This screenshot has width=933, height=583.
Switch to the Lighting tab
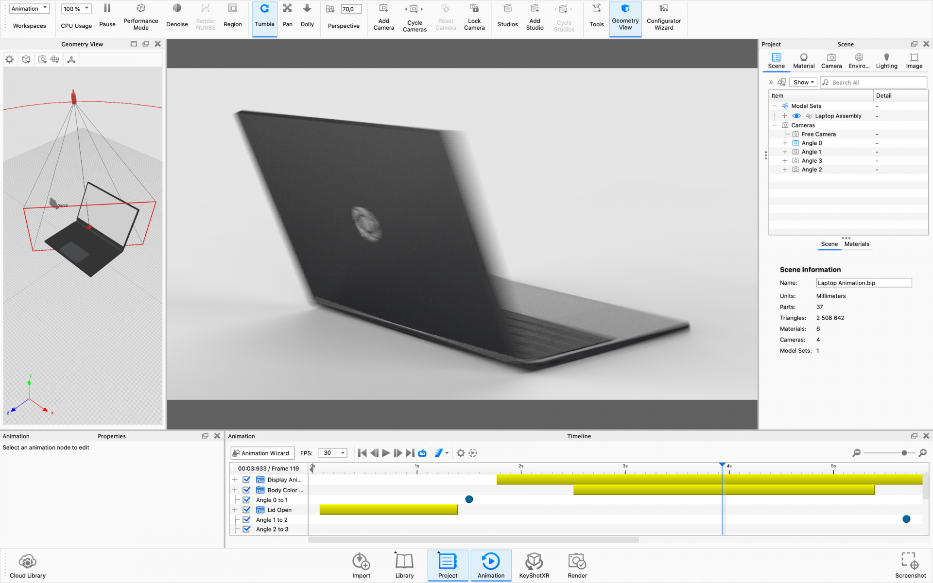click(x=886, y=61)
